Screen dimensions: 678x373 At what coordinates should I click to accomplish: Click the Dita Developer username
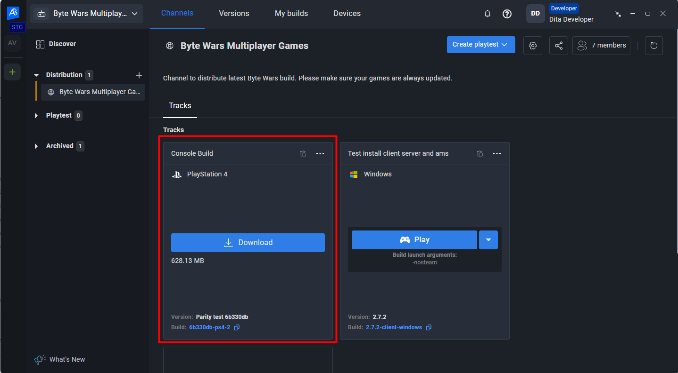tap(571, 20)
